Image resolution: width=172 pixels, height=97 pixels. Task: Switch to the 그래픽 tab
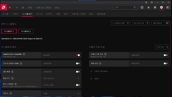point(15,14)
